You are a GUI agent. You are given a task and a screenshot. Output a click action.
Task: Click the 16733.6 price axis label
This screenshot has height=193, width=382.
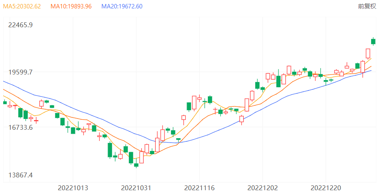click(x=20, y=127)
